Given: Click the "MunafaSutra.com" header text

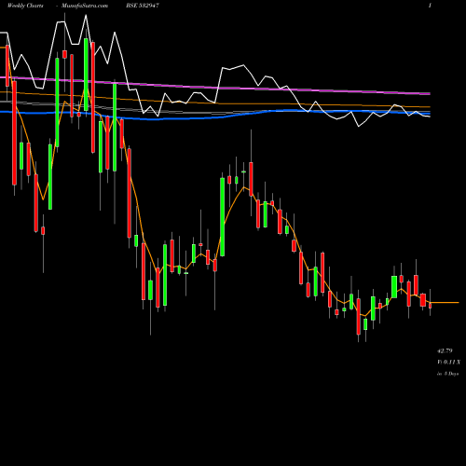Looking at the screenshot, I should pyautogui.click(x=85, y=6).
